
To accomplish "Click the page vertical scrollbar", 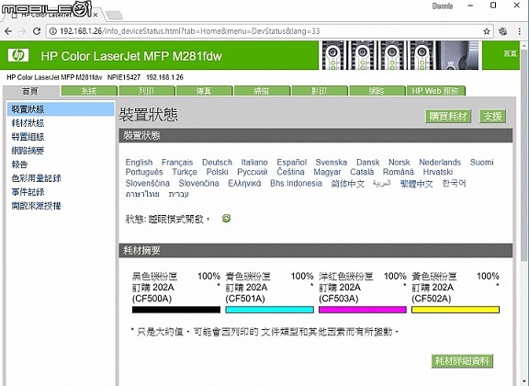I will (524, 155).
